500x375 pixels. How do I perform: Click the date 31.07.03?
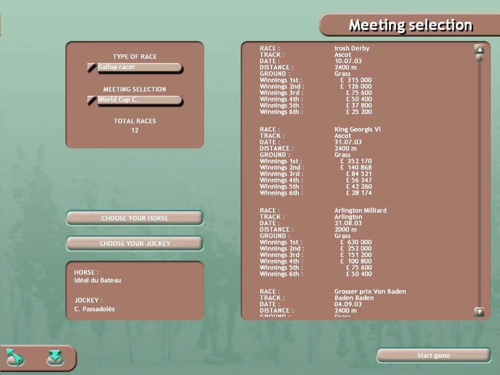tap(348, 142)
